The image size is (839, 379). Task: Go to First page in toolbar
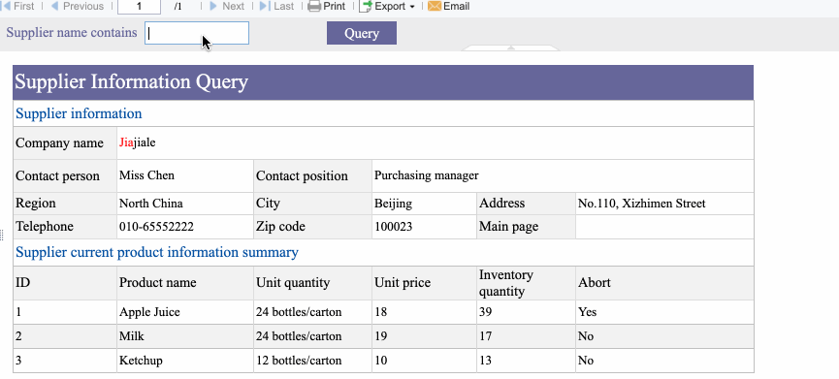click(18, 7)
